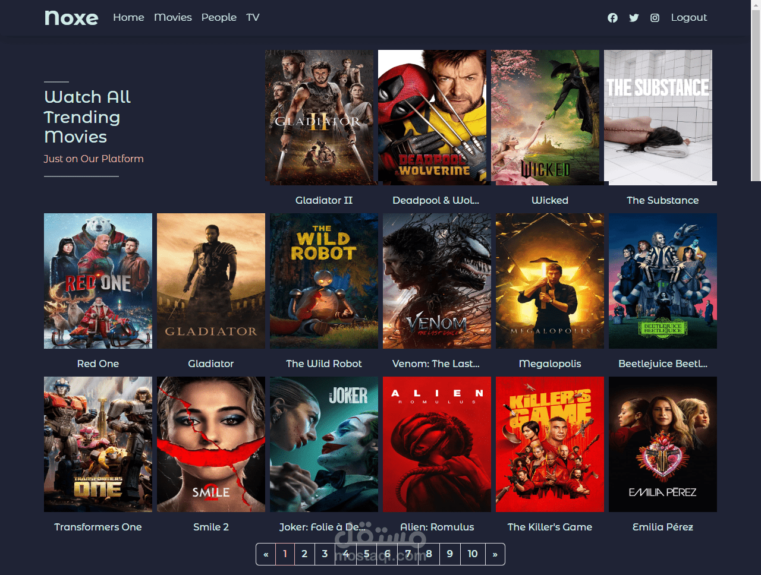Open the Megalopolis poster
761x575 pixels.
pos(550,281)
